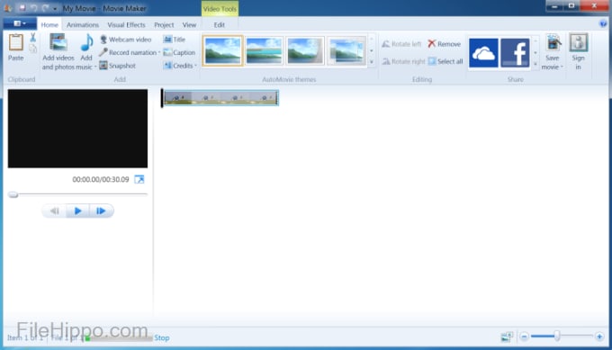Viewport: 612px width, 350px height.
Task: Click Rotate left in Editing group
Action: (x=401, y=44)
